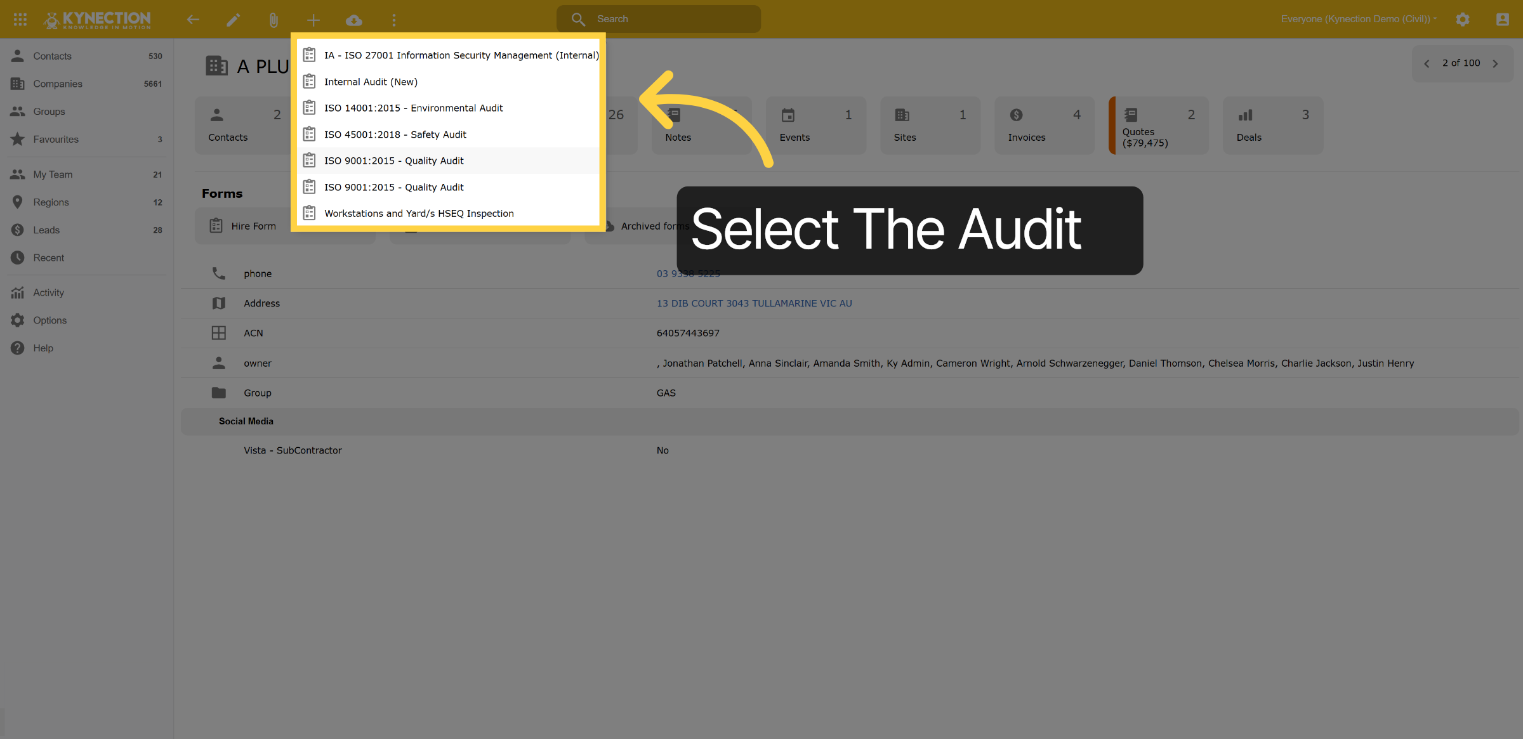The width and height of the screenshot is (1523, 739).
Task: Open Everyone (Kynection Demo (Civil)) dropdown
Action: tap(1358, 19)
